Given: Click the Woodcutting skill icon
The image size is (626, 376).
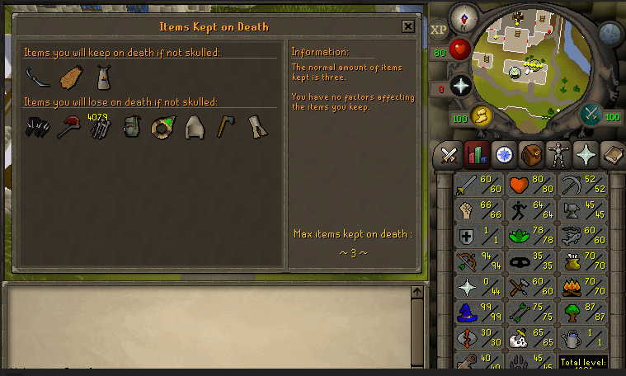Looking at the screenshot, I should [572, 313].
